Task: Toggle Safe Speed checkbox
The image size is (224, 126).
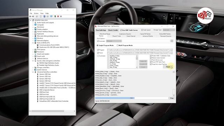Action: 142,30
